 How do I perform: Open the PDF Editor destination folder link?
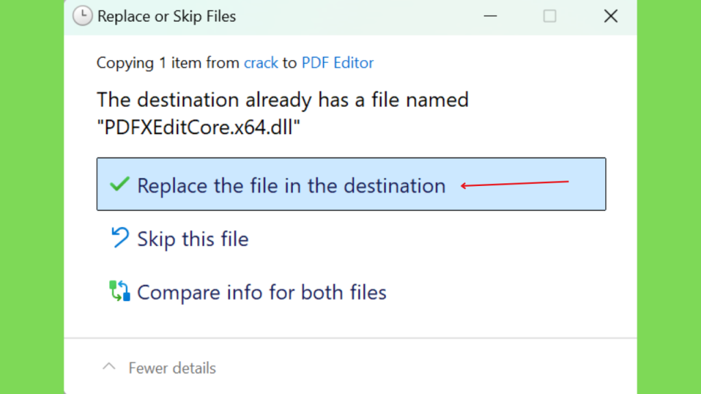(337, 63)
